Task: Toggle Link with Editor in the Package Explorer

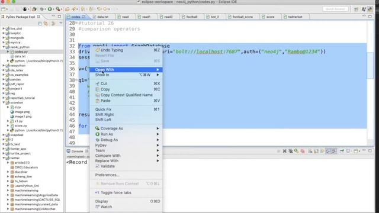Action: coord(46,24)
